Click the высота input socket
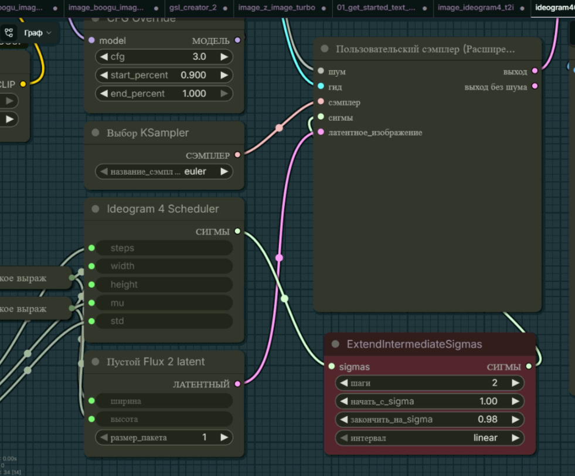 91,419
